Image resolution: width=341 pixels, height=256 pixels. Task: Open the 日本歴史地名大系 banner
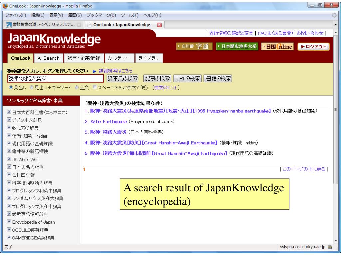click(237, 46)
